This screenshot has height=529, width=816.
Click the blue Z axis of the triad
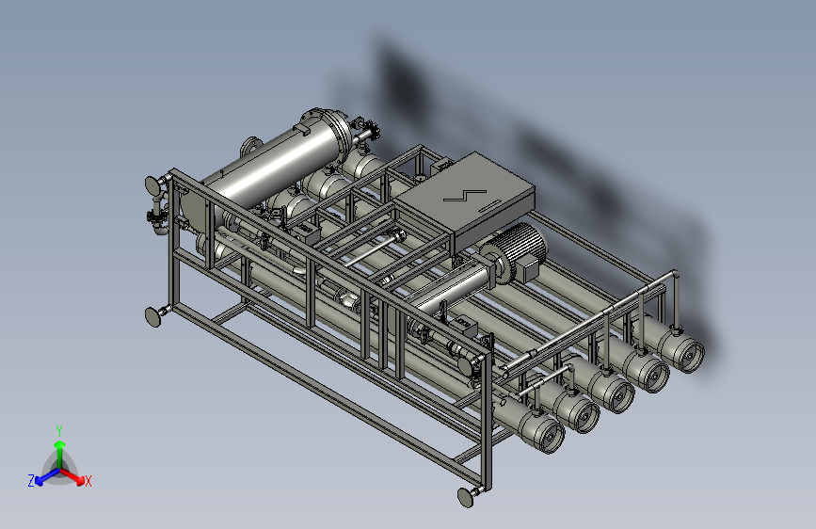pos(46,477)
